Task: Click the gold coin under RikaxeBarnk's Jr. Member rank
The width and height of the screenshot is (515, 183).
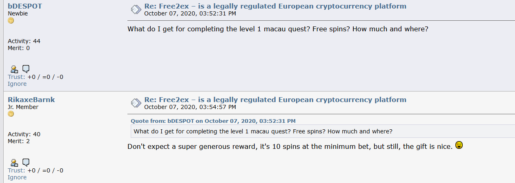Action: [11, 114]
